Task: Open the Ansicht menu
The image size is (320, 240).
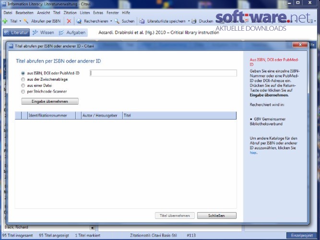Action: 44,12
